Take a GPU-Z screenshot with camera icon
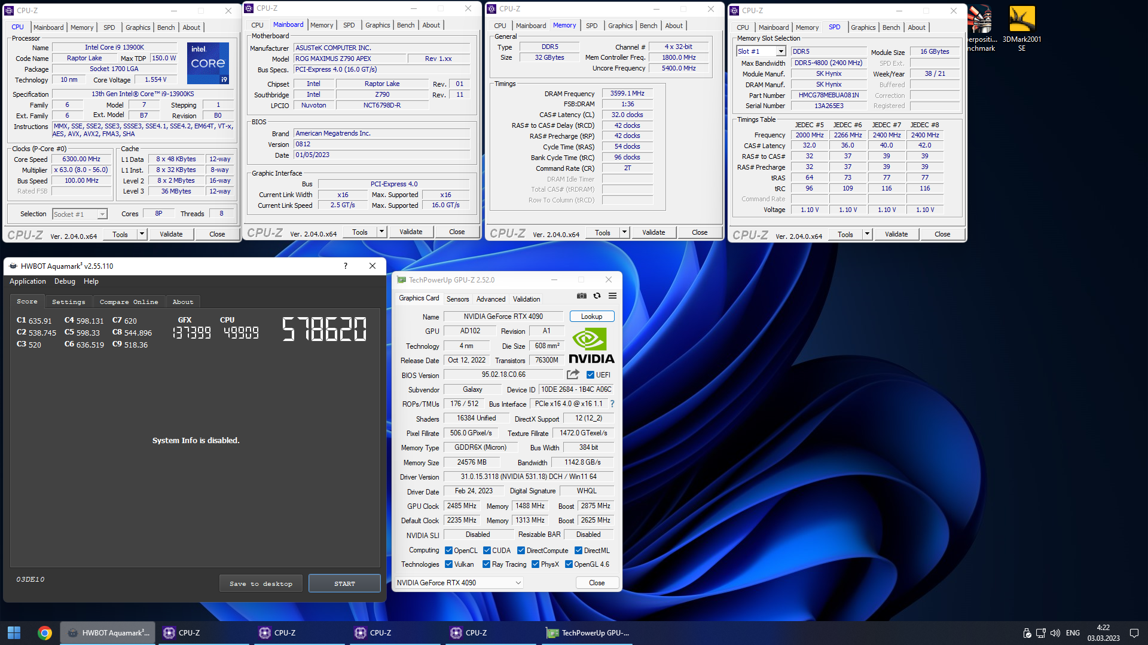The height and width of the screenshot is (645, 1148). tap(581, 296)
